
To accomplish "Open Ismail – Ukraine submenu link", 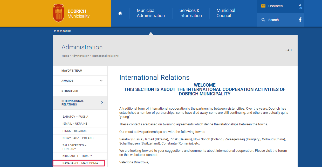I will (80, 124).
